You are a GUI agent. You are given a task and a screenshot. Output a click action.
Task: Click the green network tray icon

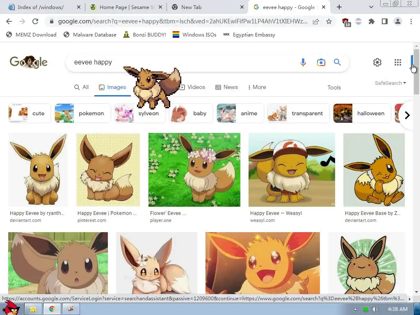(x=365, y=309)
